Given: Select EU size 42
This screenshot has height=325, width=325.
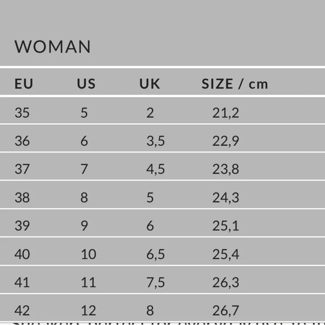Looking at the screenshot, I should tap(22, 311).
